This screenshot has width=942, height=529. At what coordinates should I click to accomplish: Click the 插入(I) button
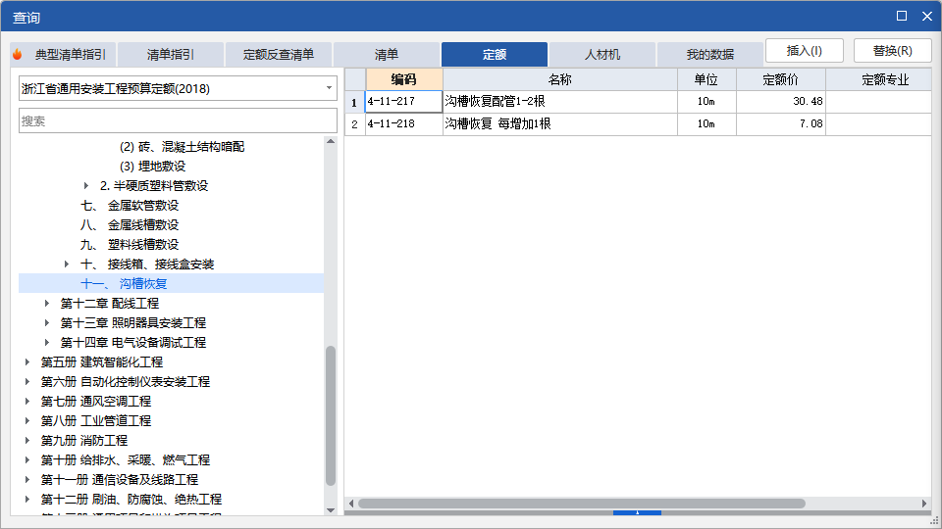(805, 51)
